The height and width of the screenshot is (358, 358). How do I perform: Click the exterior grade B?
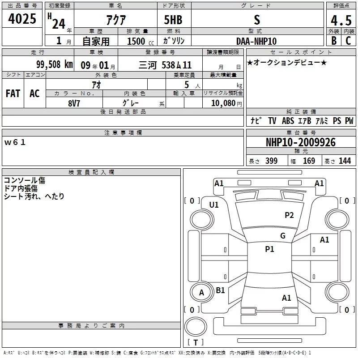(x=334, y=41)
